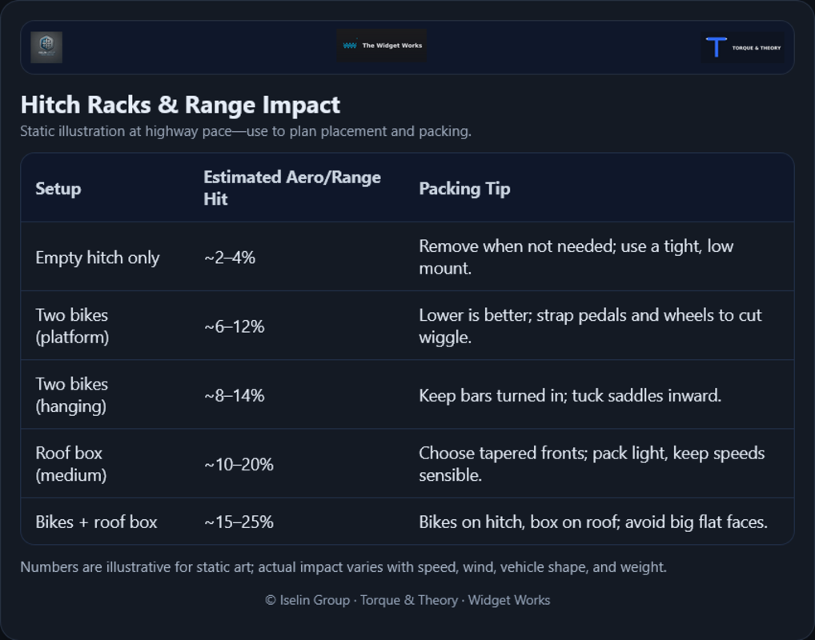The height and width of the screenshot is (640, 815).
Task: Click the Torque & Theory logo
Action: tap(742, 47)
